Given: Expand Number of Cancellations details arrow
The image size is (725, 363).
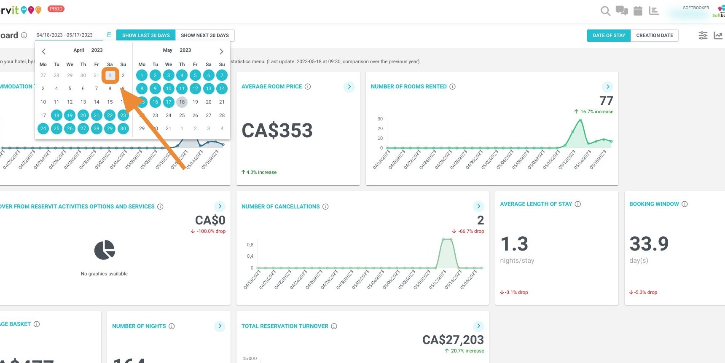Looking at the screenshot, I should tap(478, 206).
